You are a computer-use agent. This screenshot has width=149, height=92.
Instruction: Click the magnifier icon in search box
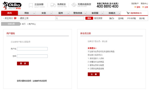(57, 18)
